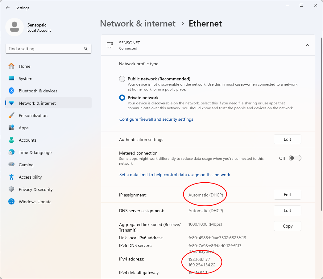The image size is (323, 279).
Task: Edit Authentication settings
Action: pos(287,139)
